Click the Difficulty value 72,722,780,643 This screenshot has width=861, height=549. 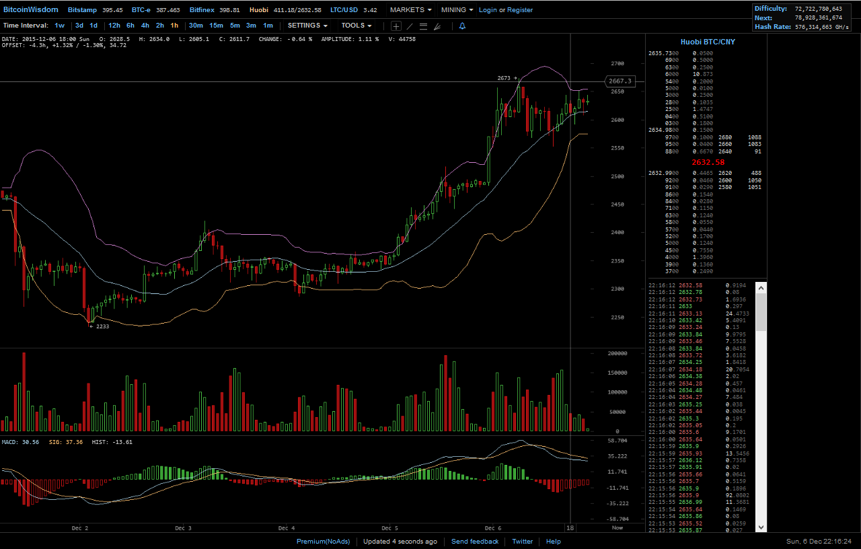[x=819, y=9]
